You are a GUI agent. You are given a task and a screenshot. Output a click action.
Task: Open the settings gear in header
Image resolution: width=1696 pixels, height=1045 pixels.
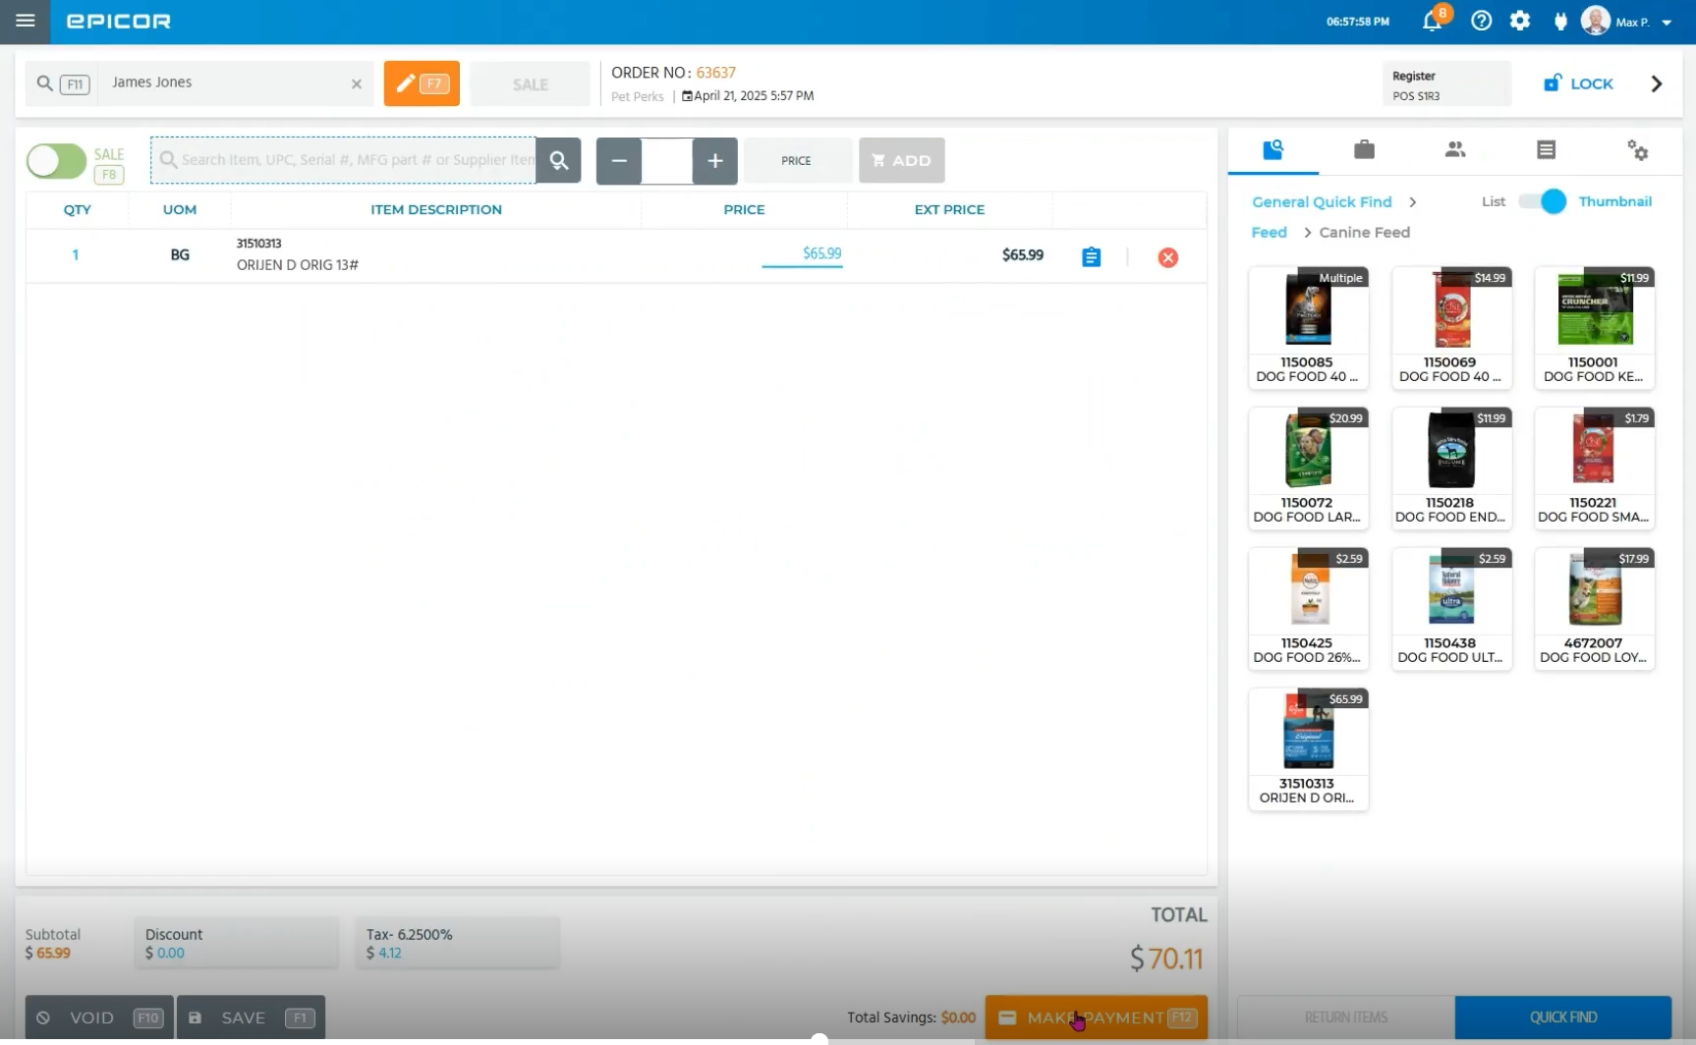click(x=1519, y=21)
